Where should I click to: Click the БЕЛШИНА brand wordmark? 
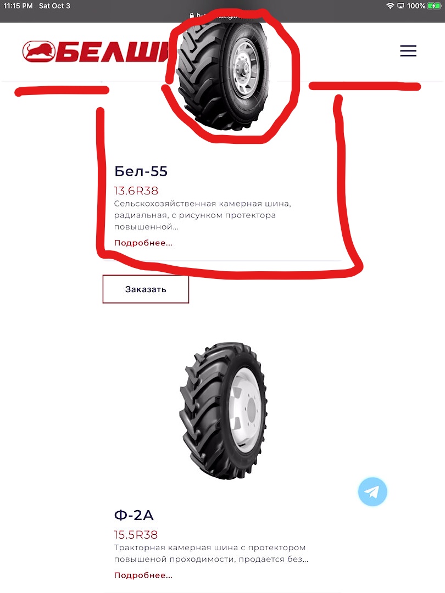tap(113, 52)
